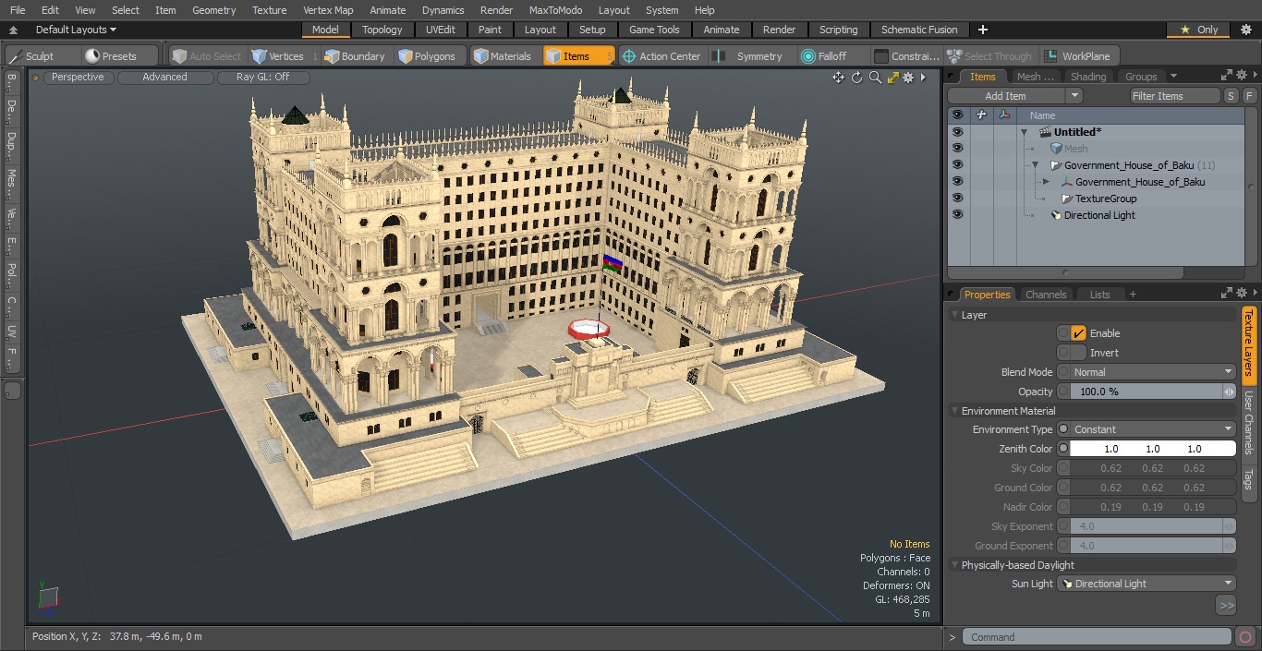Open the Default Layouts dropdown
The image size is (1262, 651).
click(76, 30)
